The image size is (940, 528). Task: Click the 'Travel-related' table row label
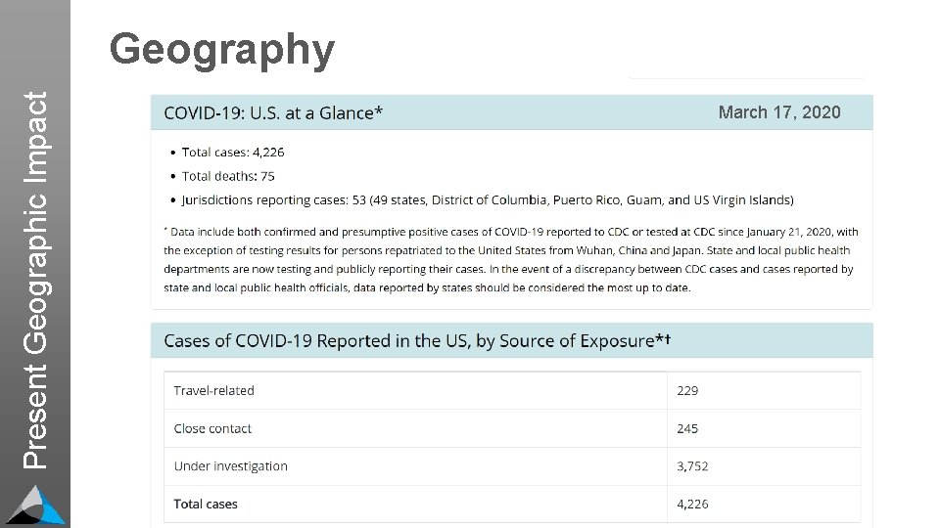coord(213,390)
